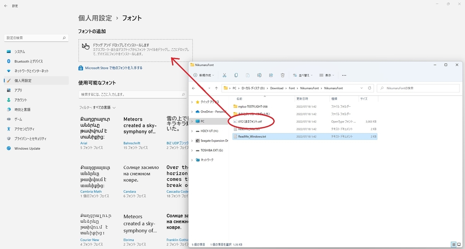Open the 並べ替え sort dropdown
This screenshot has height=249, width=465.
point(303,75)
